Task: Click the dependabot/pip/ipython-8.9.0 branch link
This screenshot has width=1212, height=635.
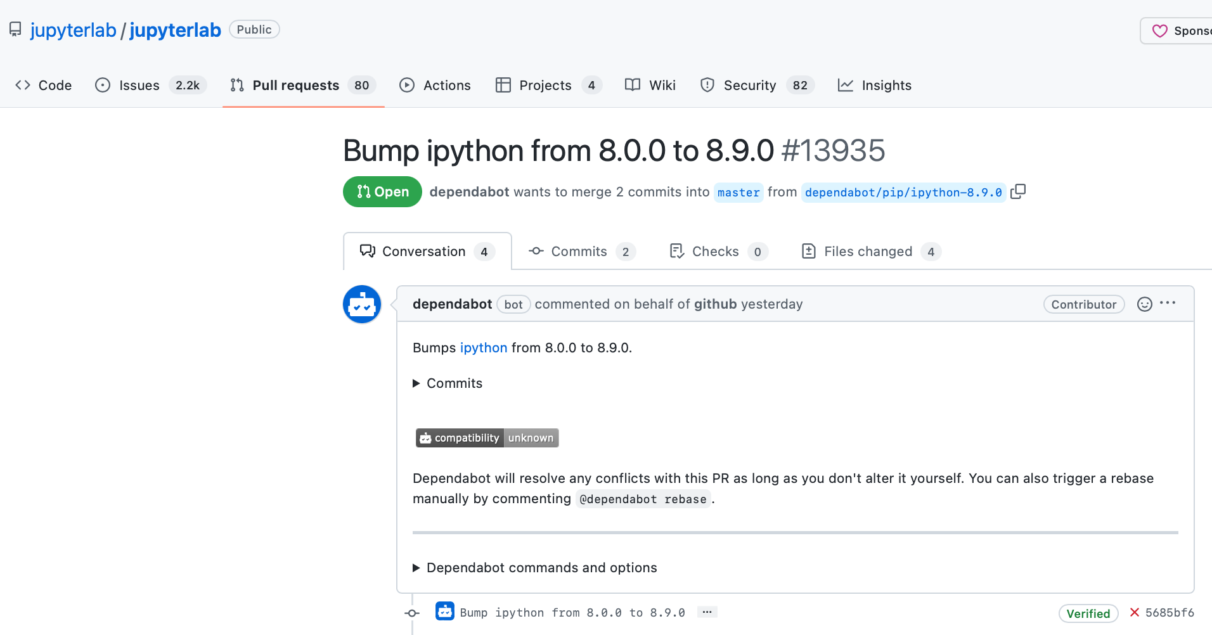Action: click(903, 192)
